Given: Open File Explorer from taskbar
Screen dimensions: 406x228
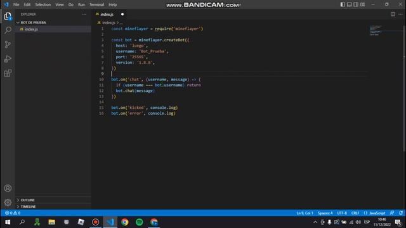Looking at the screenshot, I should 52,222.
